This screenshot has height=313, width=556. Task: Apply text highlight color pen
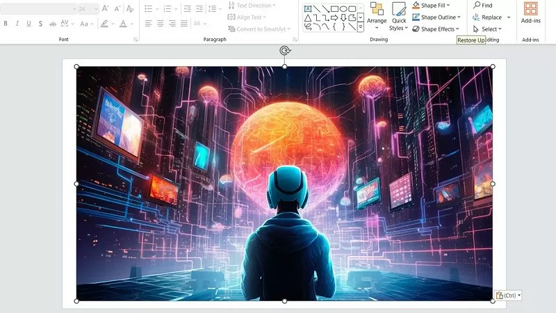pyautogui.click(x=104, y=24)
